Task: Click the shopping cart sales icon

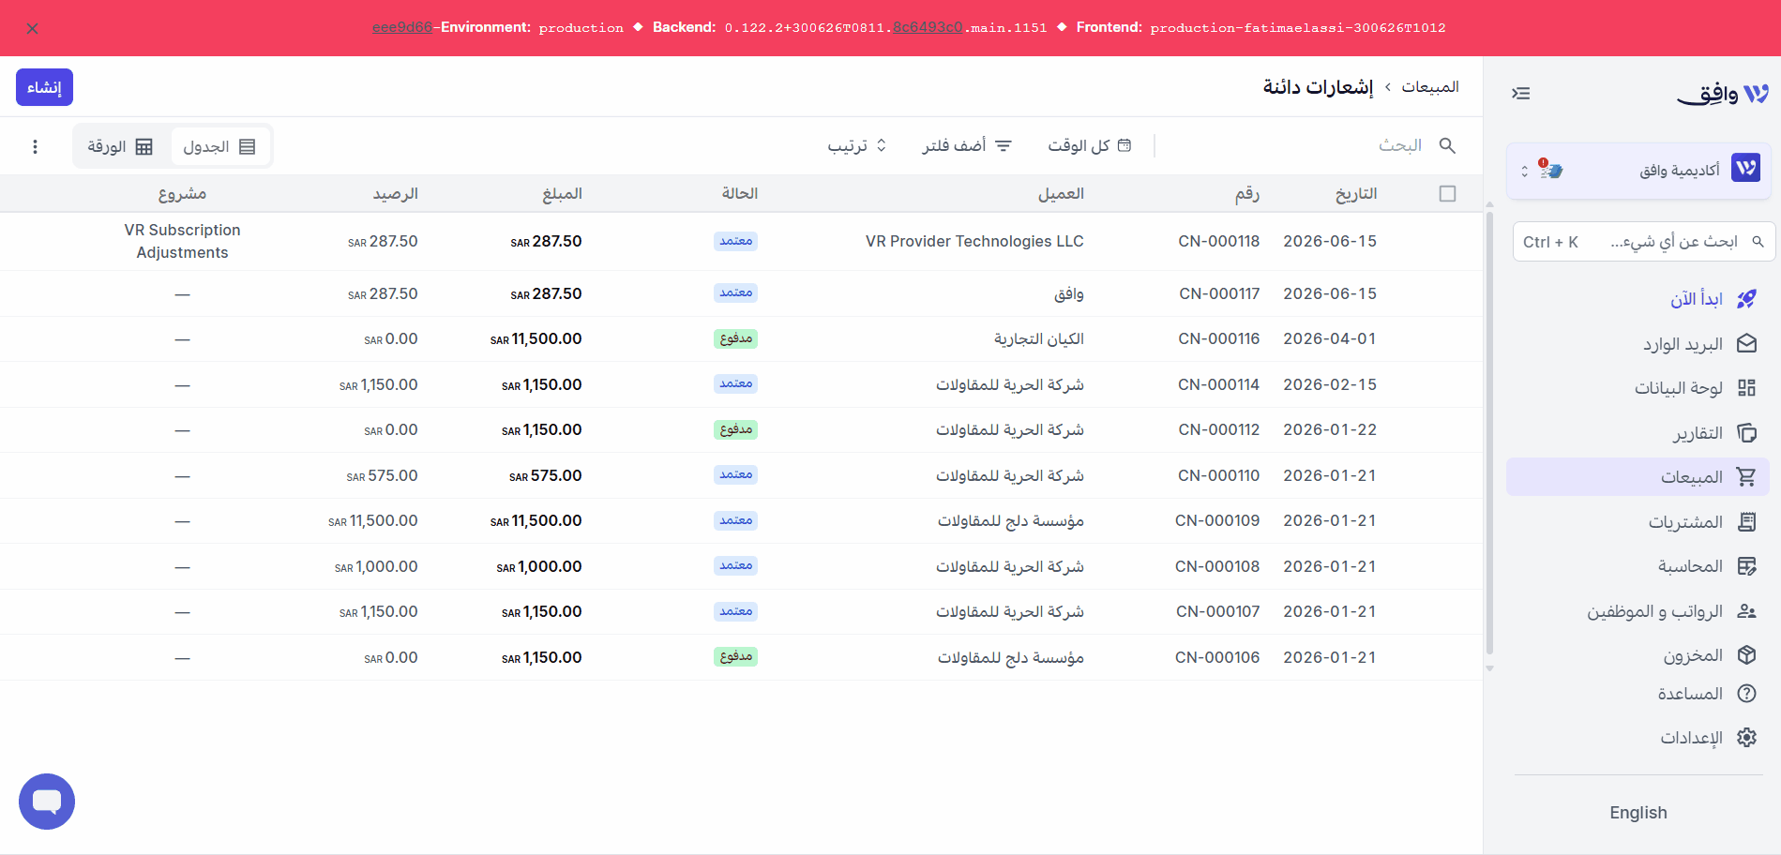Action: (x=1746, y=477)
